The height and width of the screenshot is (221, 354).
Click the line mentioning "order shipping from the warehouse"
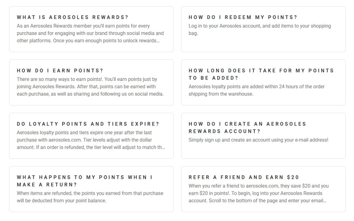click(221, 94)
